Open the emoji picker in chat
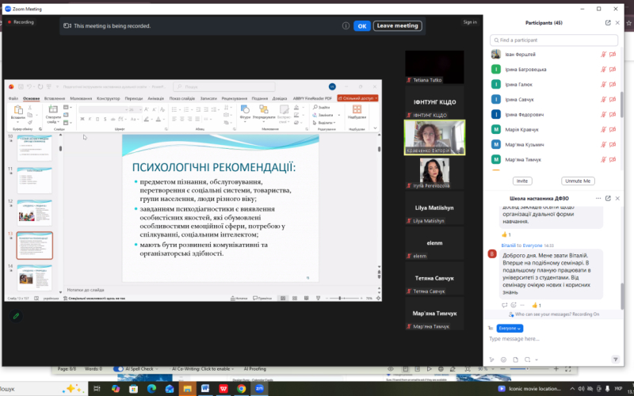This screenshot has height=396, width=634. [503, 360]
